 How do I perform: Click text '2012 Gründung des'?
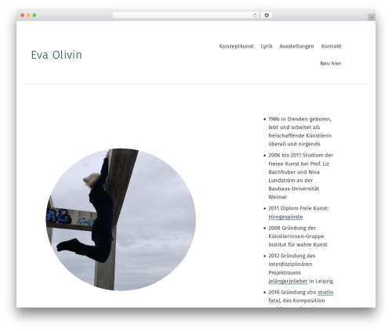292,256
